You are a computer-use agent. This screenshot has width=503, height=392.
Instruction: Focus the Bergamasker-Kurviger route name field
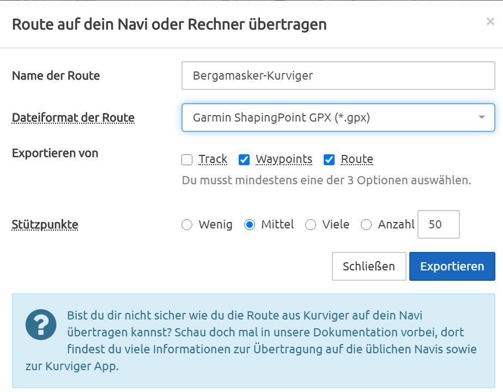pos(338,76)
